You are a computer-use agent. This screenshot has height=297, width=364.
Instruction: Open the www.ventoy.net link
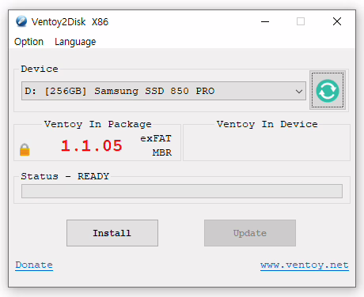305,265
